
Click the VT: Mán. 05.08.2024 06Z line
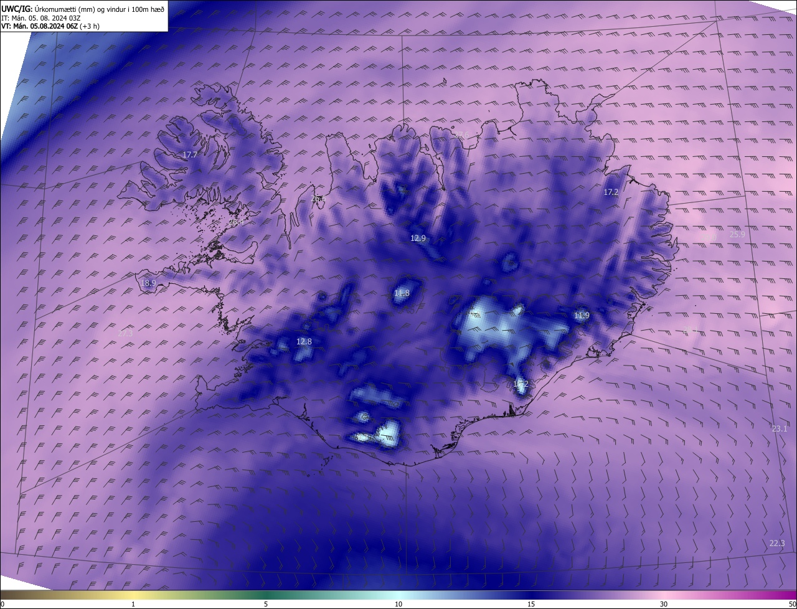point(50,26)
